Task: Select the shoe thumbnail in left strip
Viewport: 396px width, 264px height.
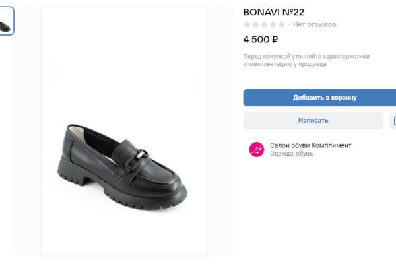Action: click(6, 21)
